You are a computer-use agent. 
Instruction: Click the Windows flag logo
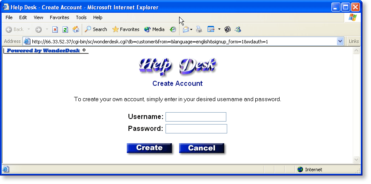(353, 17)
